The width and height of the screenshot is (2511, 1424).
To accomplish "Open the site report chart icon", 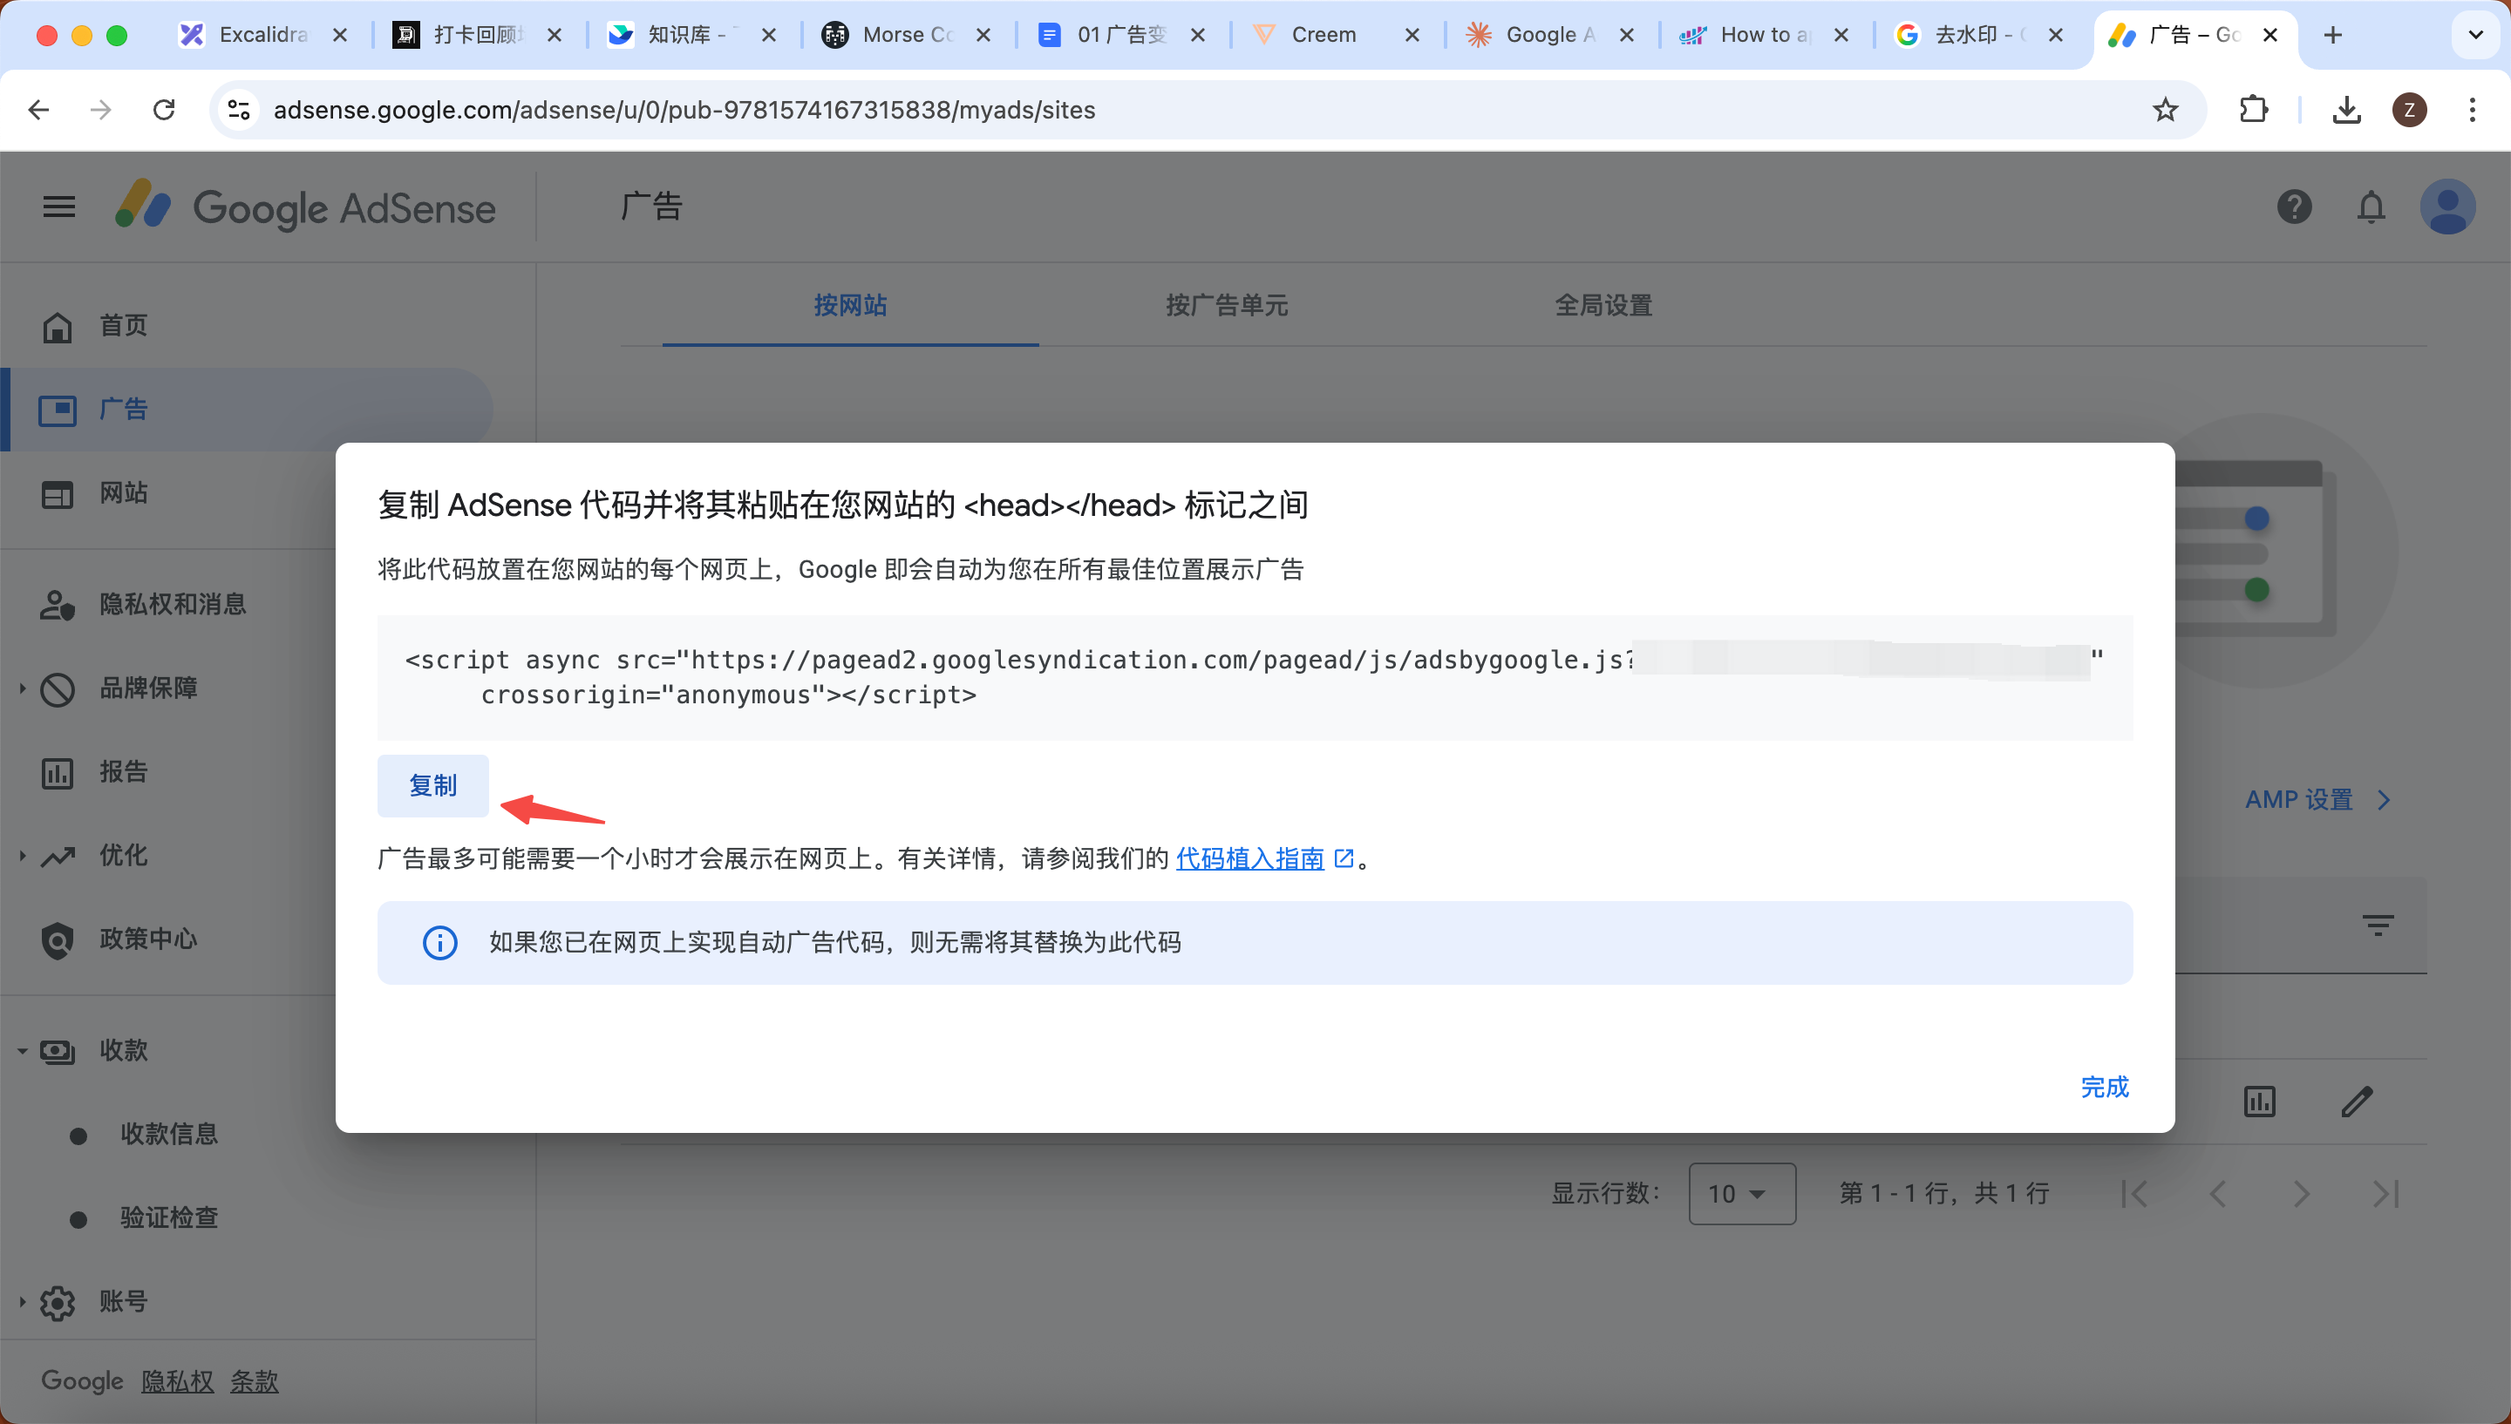I will click(x=2259, y=1102).
